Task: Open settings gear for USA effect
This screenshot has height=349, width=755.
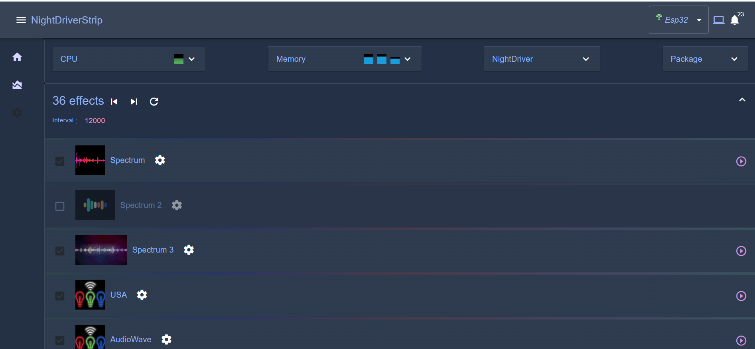Action: (x=142, y=295)
